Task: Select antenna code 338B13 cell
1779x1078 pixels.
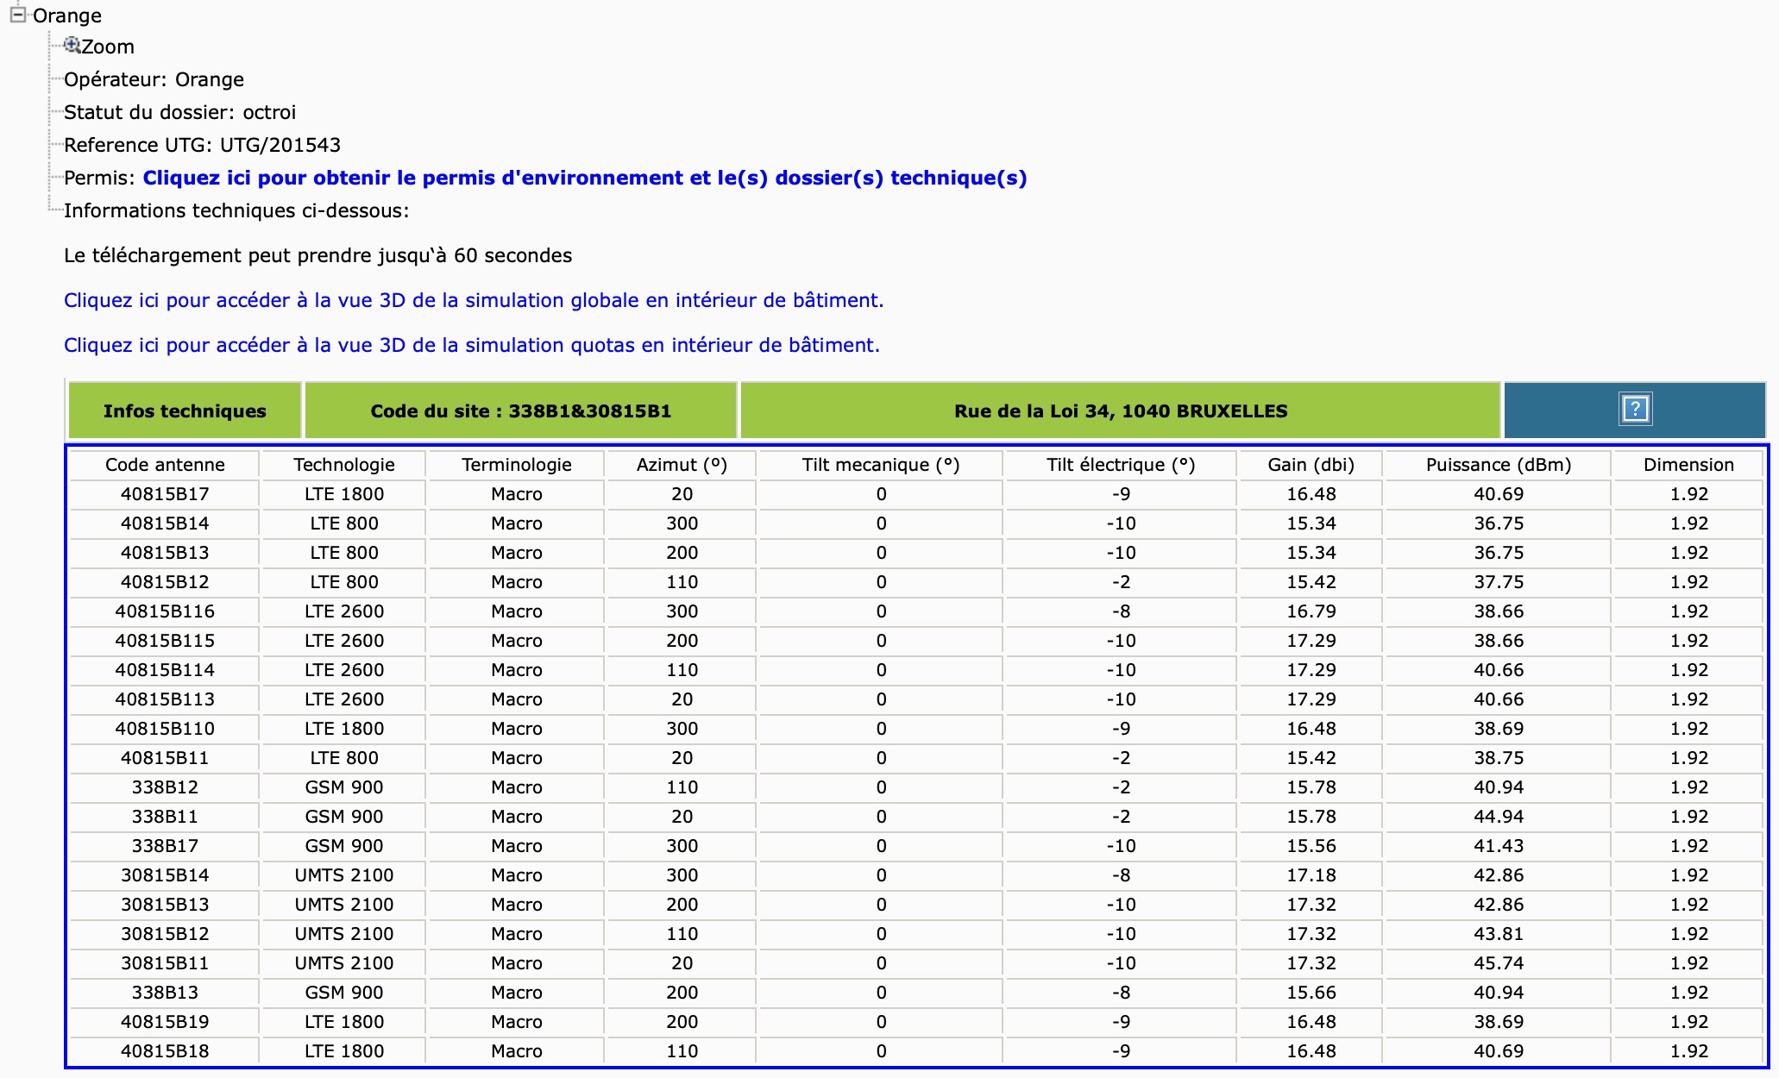Action: [x=165, y=993]
